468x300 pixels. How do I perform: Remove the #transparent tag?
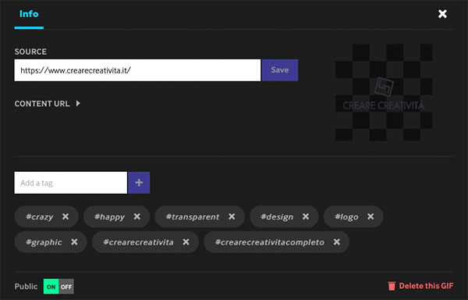pyautogui.click(x=232, y=216)
